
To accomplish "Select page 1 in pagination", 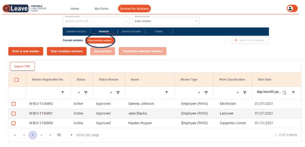I will tap(33, 135).
